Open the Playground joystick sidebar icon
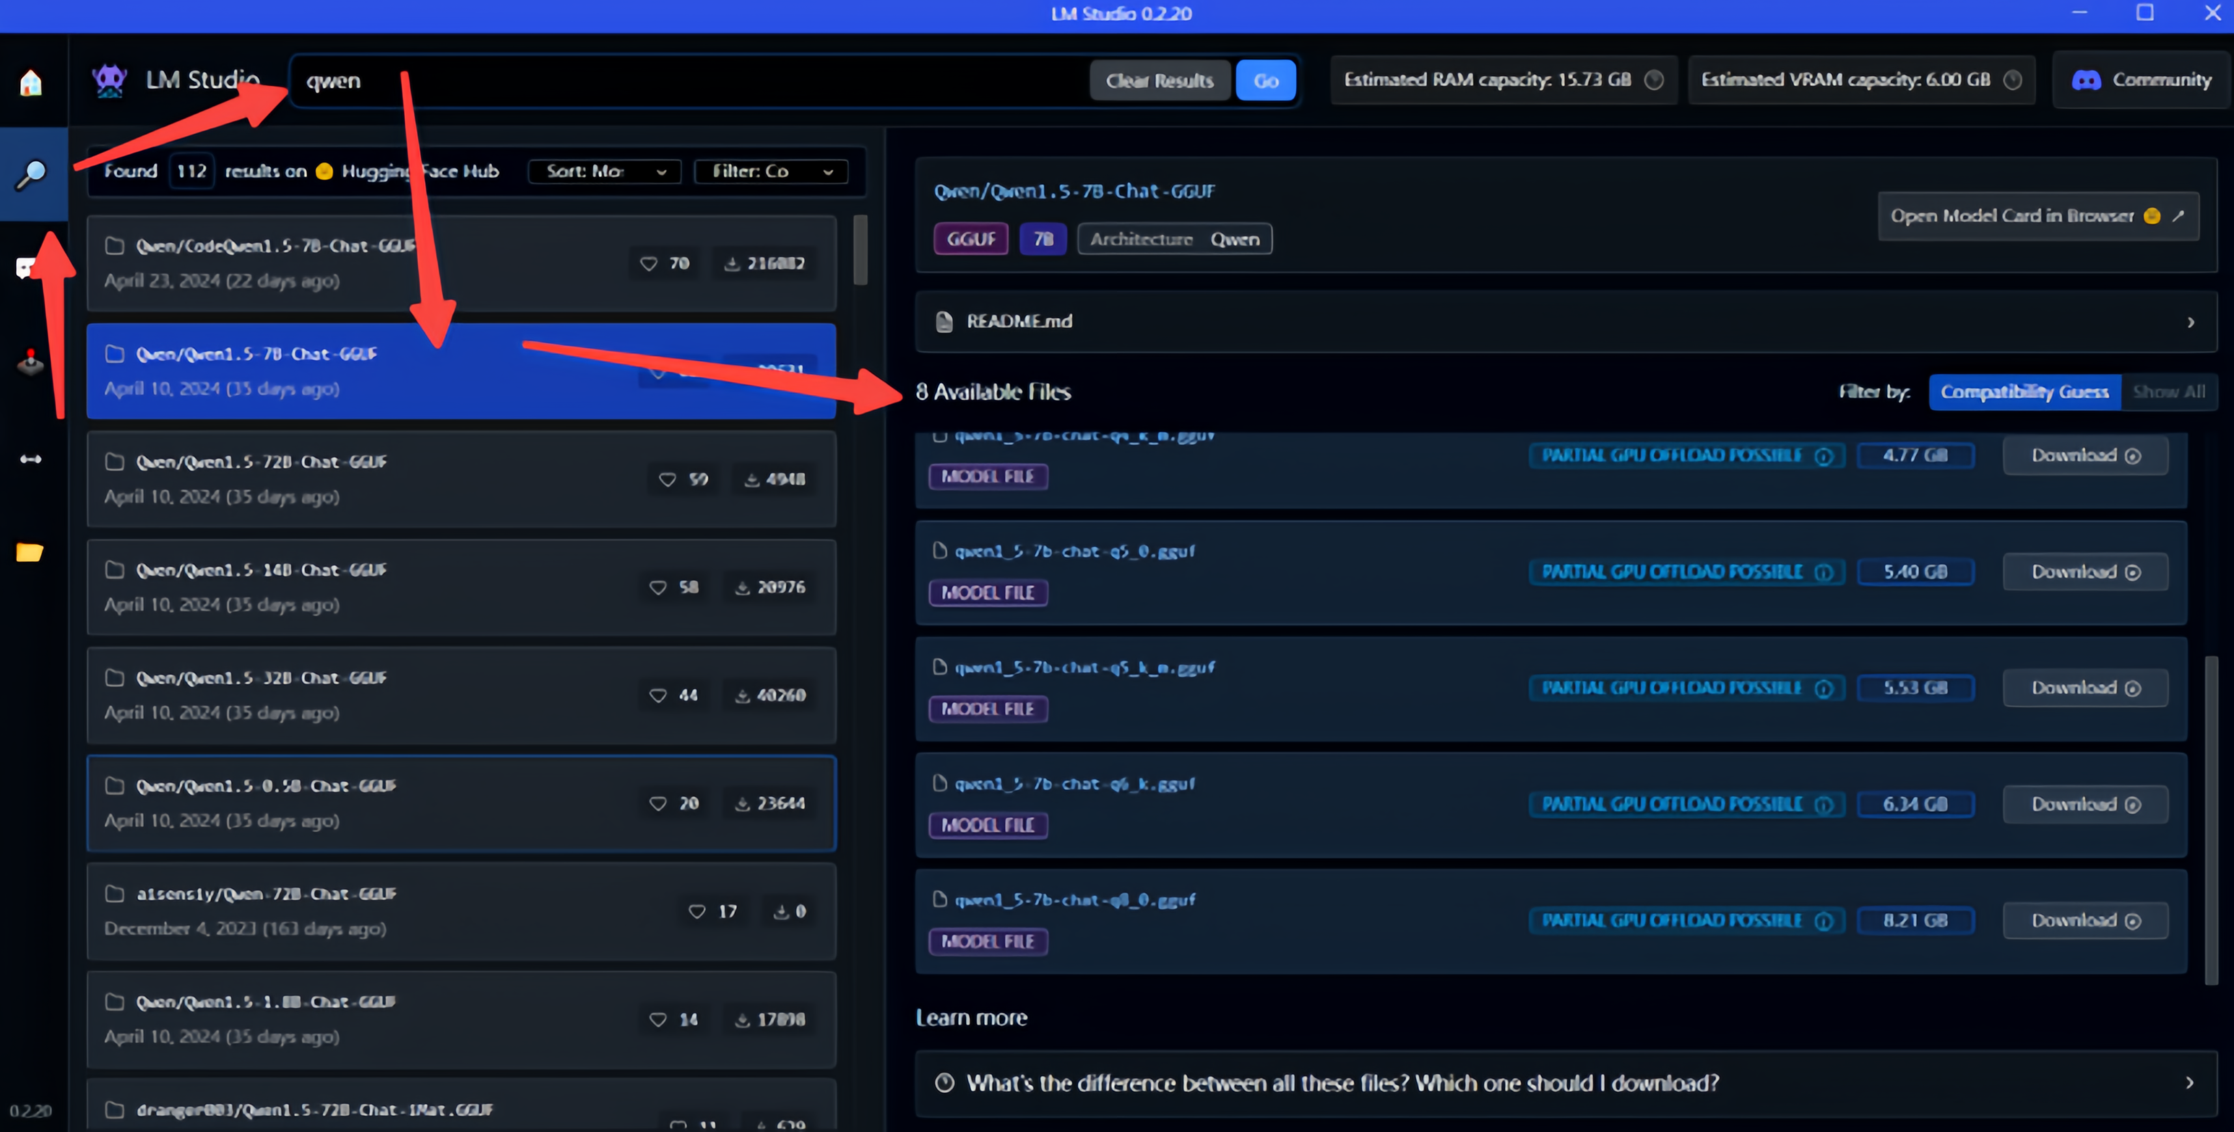The width and height of the screenshot is (2234, 1132). [31, 362]
